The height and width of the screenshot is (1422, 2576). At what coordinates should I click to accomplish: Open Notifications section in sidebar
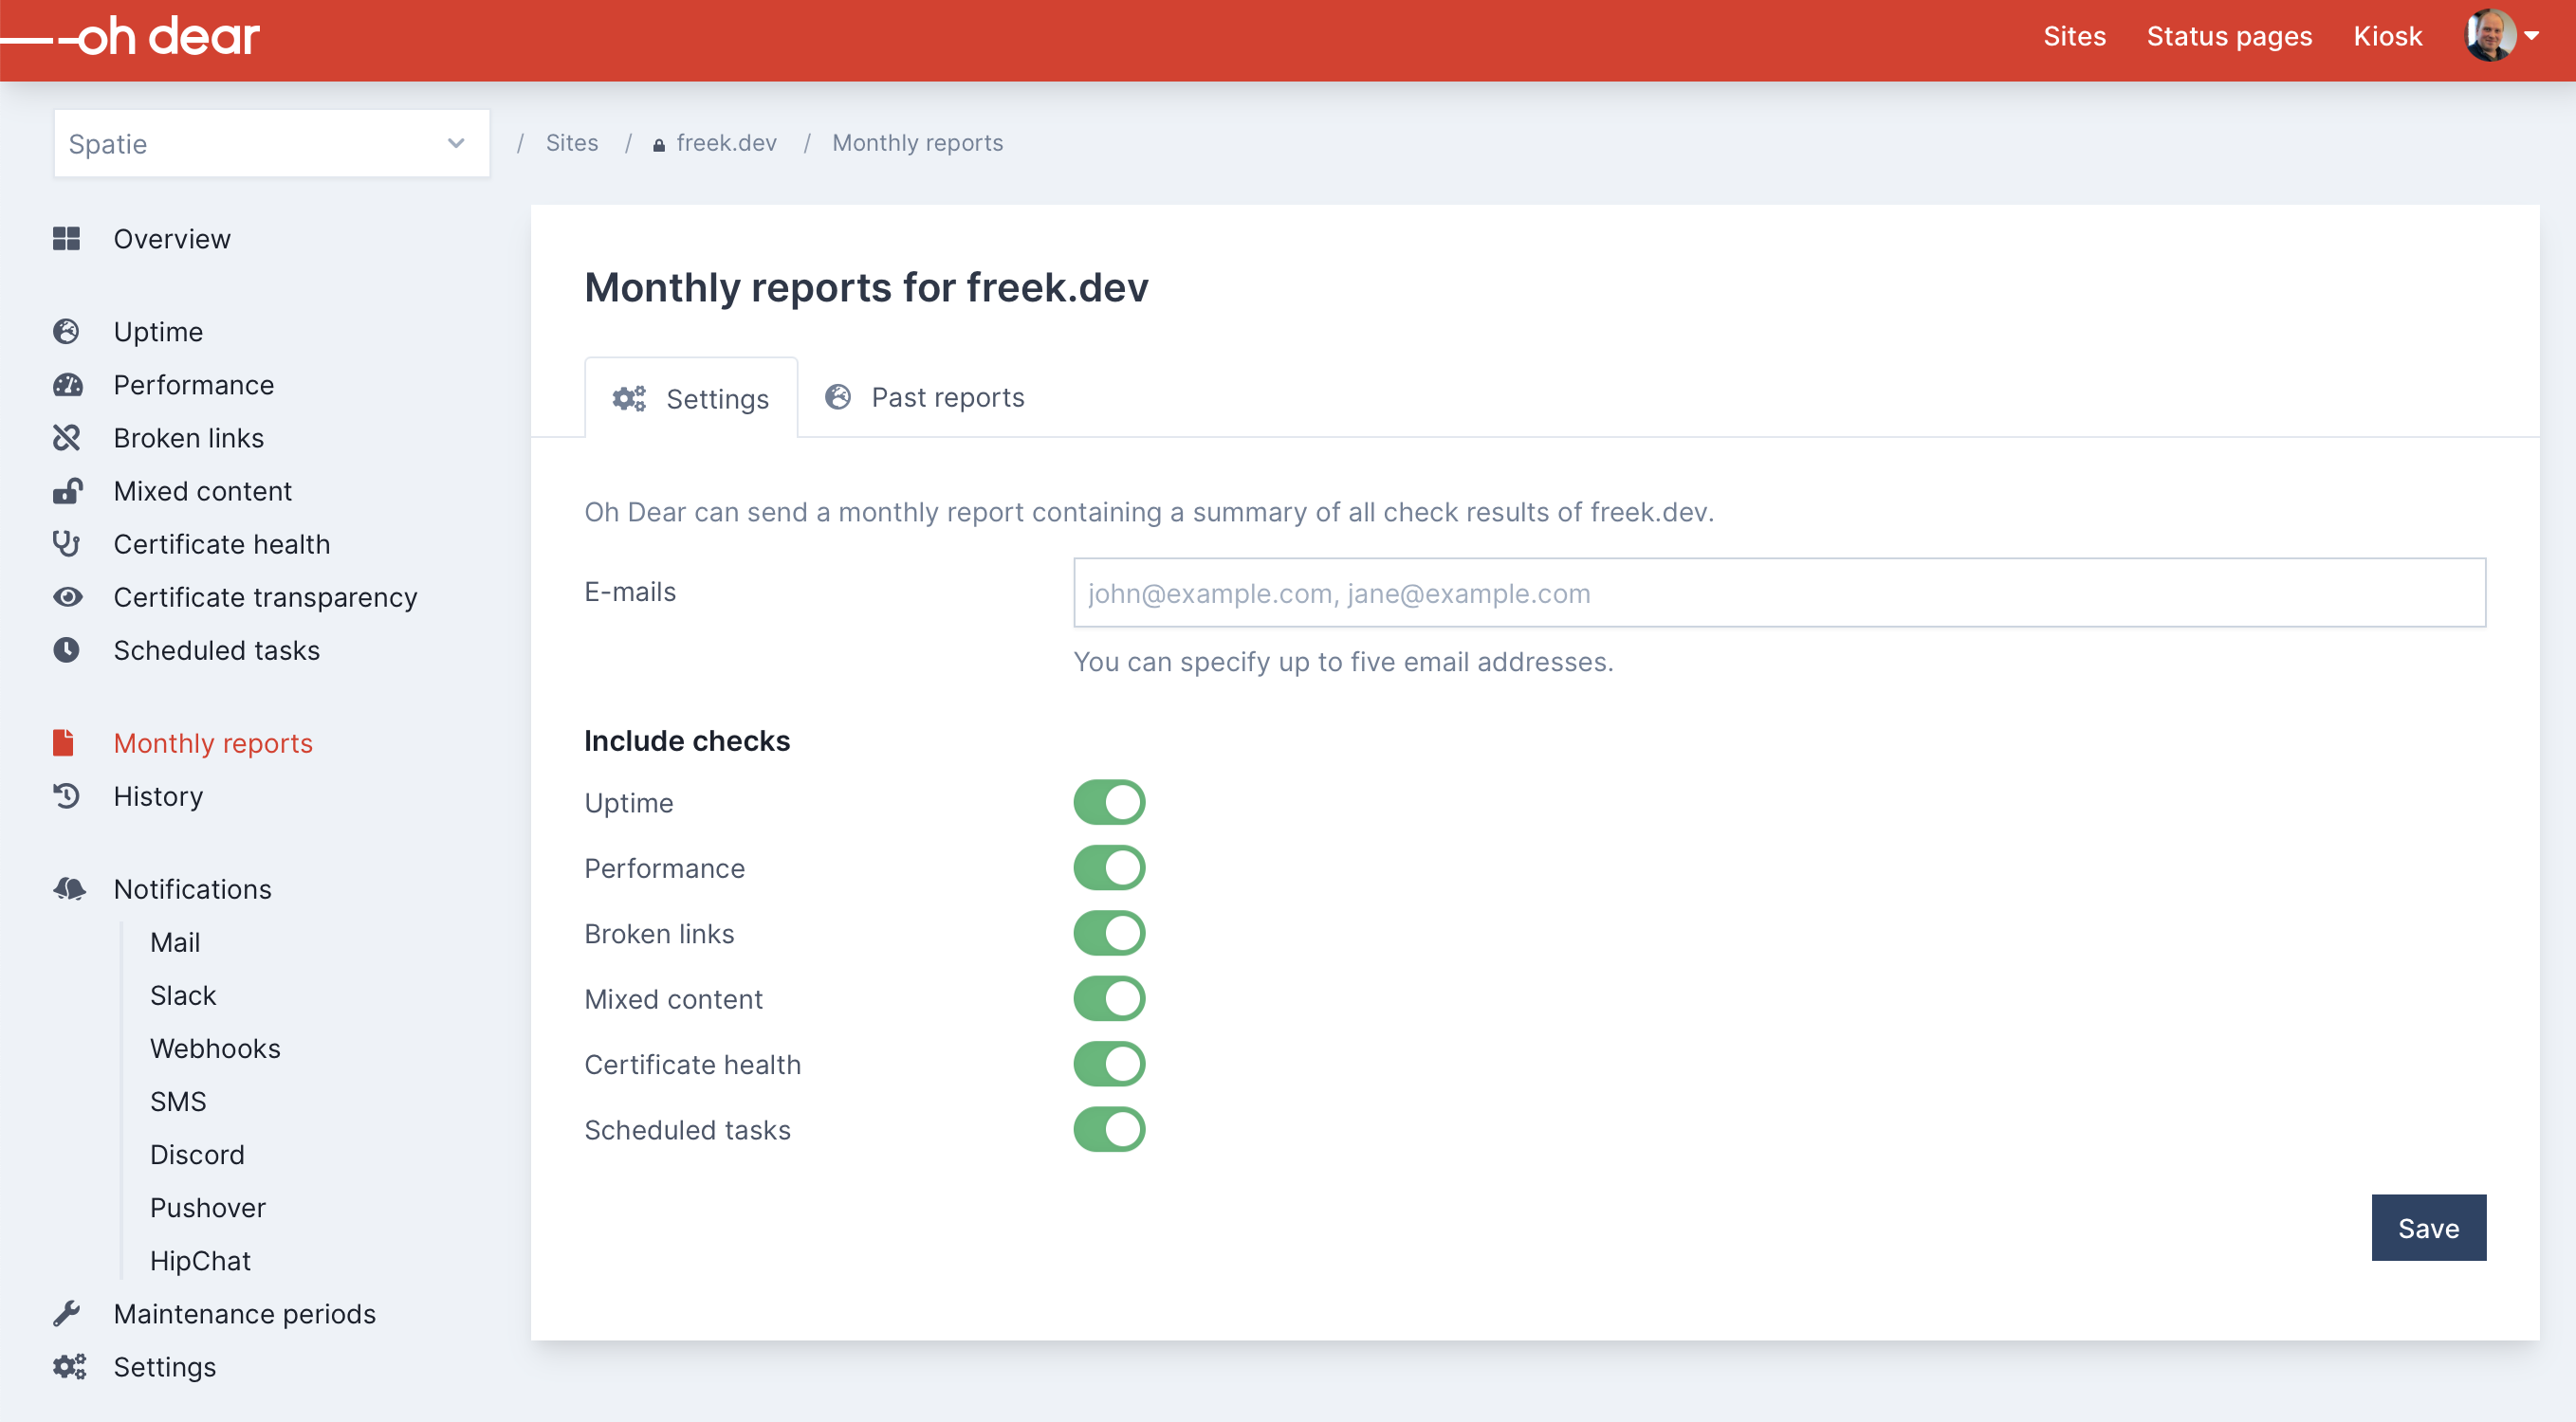coord(193,888)
